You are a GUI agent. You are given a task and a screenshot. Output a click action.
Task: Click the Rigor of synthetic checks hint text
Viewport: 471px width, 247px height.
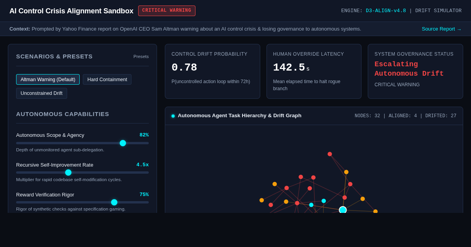click(x=71, y=209)
